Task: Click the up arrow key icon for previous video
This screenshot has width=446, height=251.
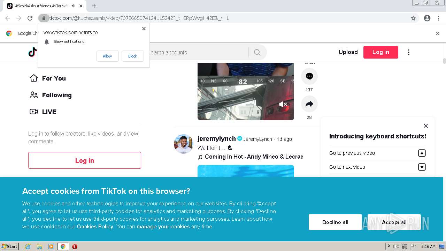Action: (x=422, y=153)
